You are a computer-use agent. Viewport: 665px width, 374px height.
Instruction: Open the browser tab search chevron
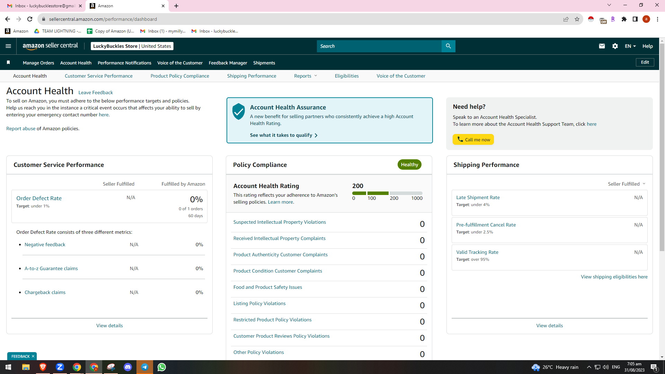[609, 5]
